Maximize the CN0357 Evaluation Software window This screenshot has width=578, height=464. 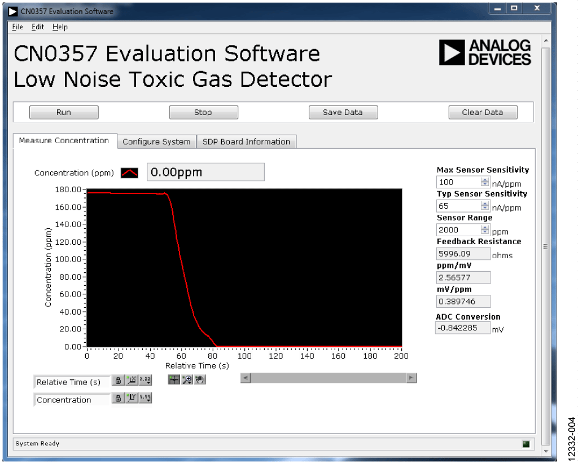(x=514, y=8)
